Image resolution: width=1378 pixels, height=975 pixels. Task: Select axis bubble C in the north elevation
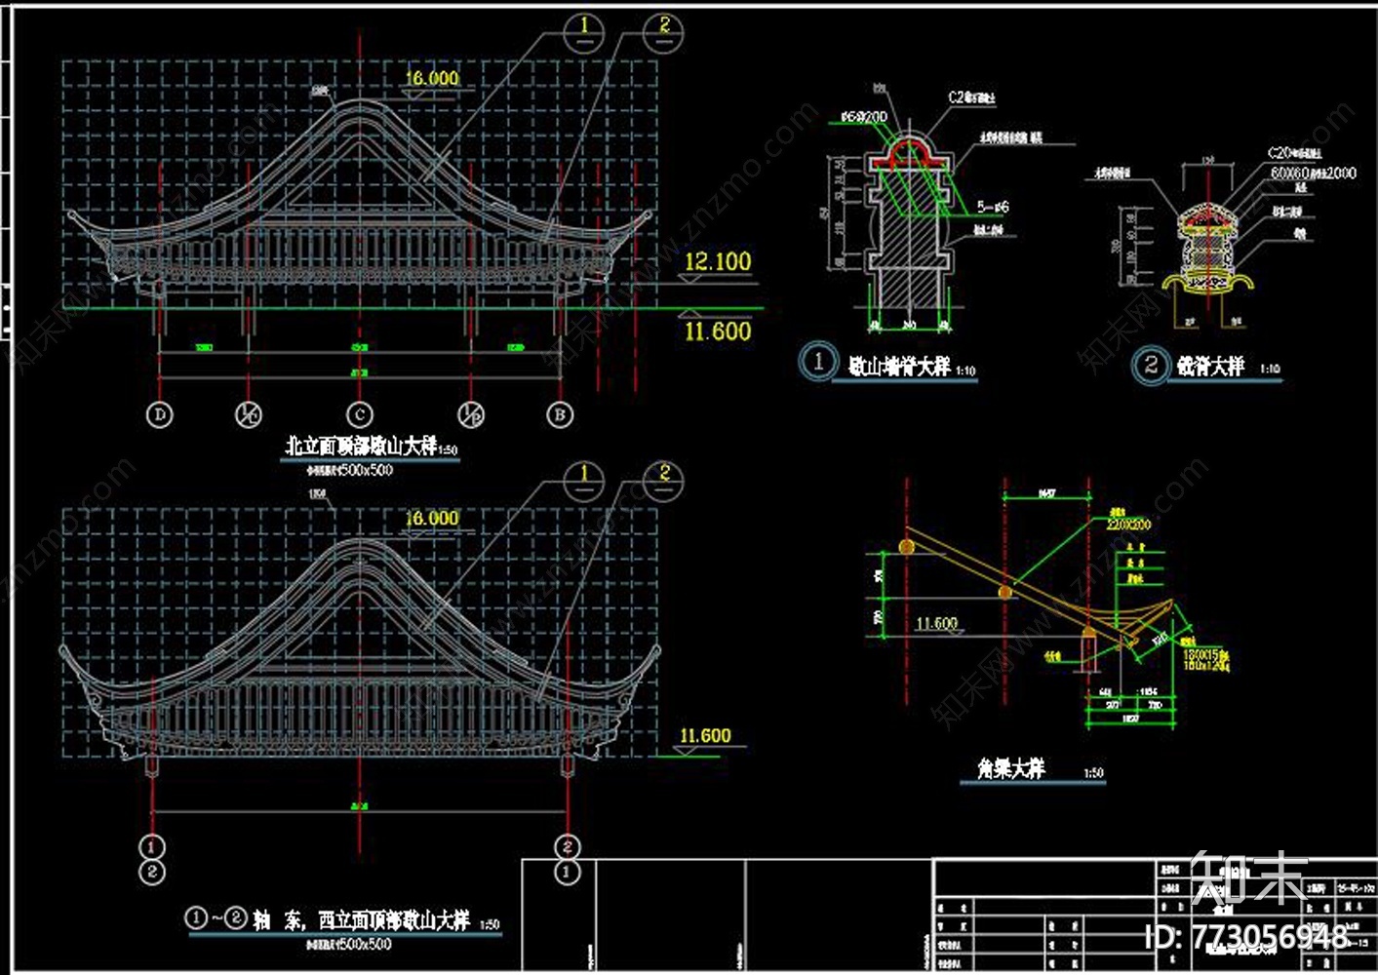(x=360, y=414)
